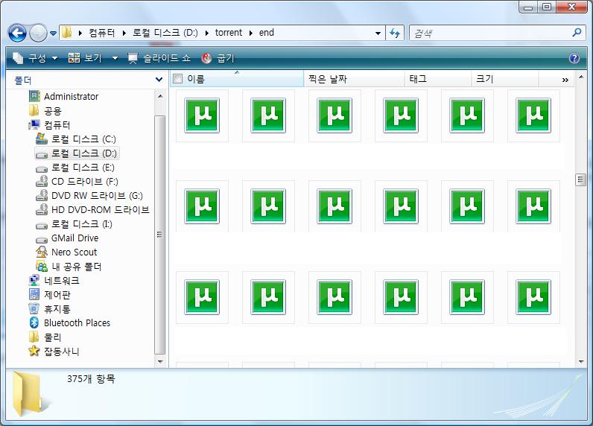Click the 굽기 burn button
Viewport: 593px width, 426px height.
(x=218, y=58)
